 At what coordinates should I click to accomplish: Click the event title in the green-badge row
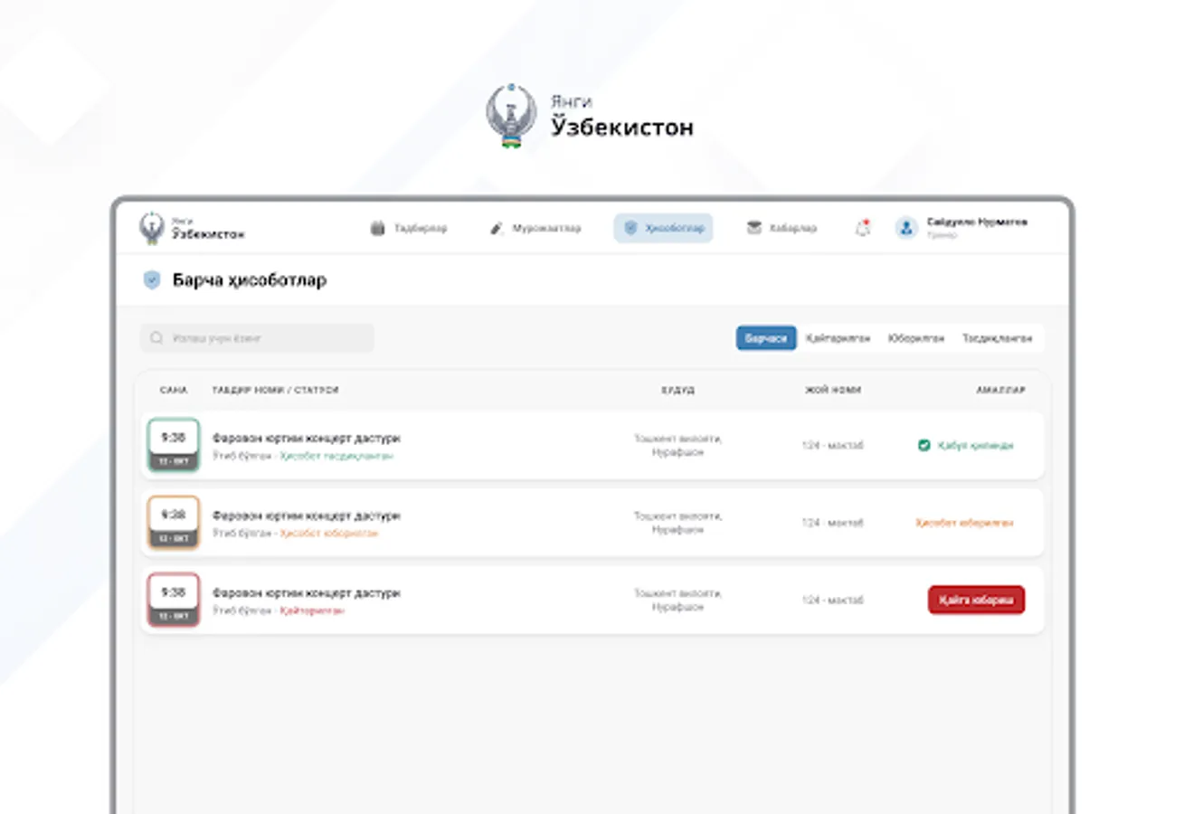point(307,438)
